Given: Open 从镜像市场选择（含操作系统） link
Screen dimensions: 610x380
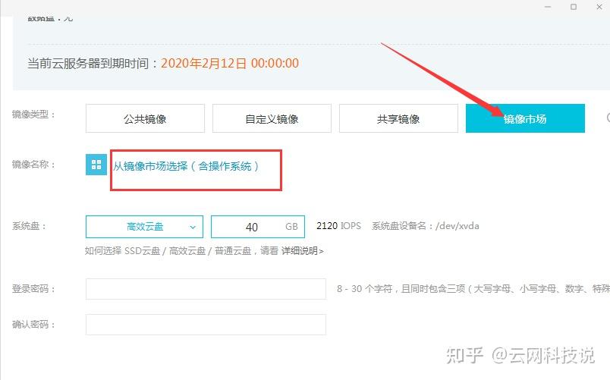Looking at the screenshot, I should [x=186, y=166].
